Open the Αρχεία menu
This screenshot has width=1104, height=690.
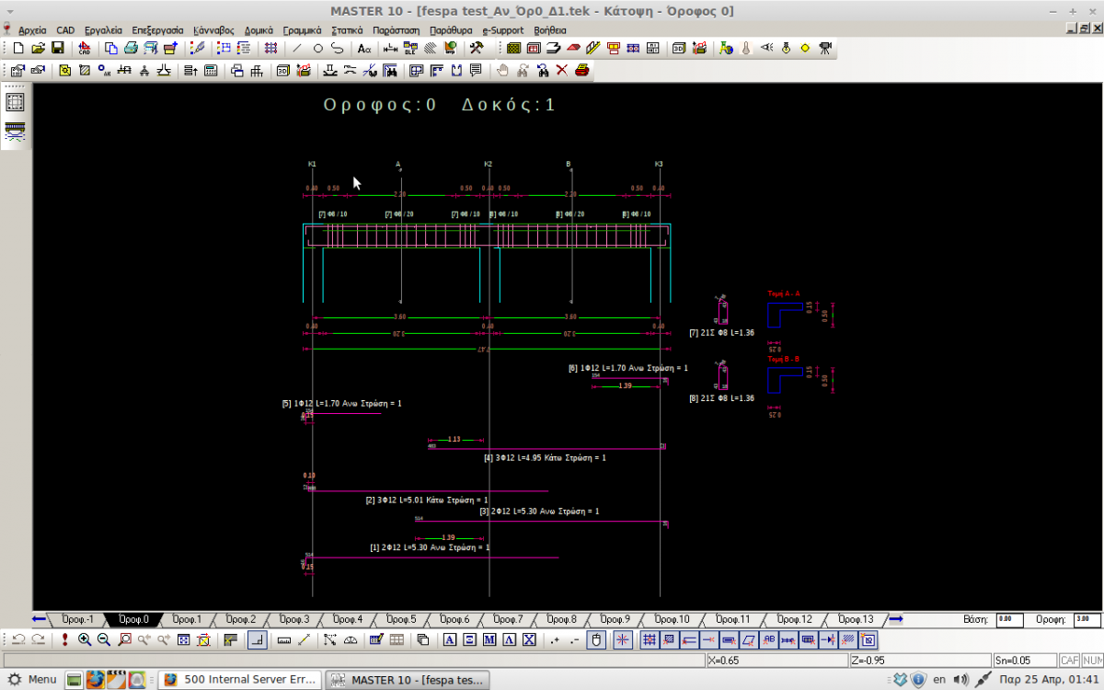(x=32, y=30)
